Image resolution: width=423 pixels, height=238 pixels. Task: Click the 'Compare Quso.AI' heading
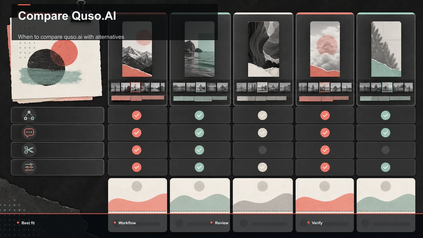point(67,16)
